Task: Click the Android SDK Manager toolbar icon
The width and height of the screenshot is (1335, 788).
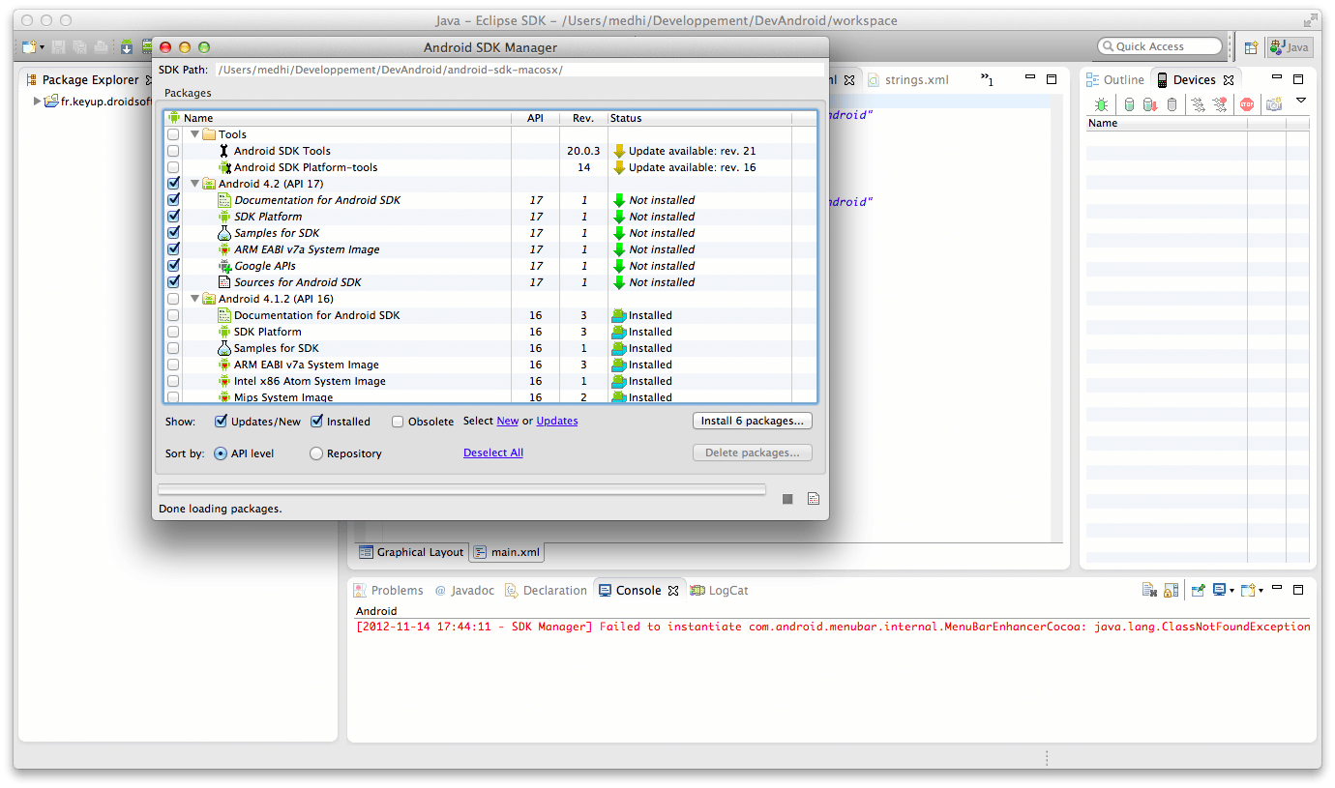Action: (x=127, y=47)
